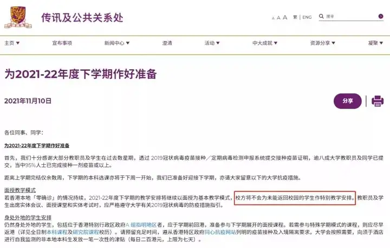Click the 身处外地的学生安排 section heading
The image size is (390, 248).
(x=28, y=218)
